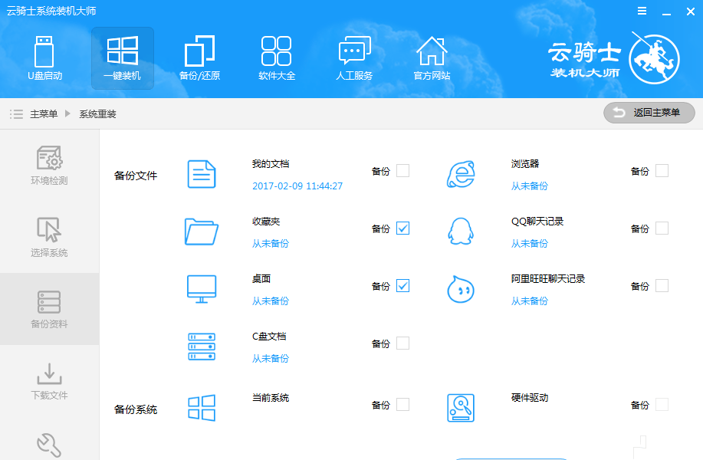Click 主菜单 in the breadcrumb
The image size is (703, 460).
44,113
